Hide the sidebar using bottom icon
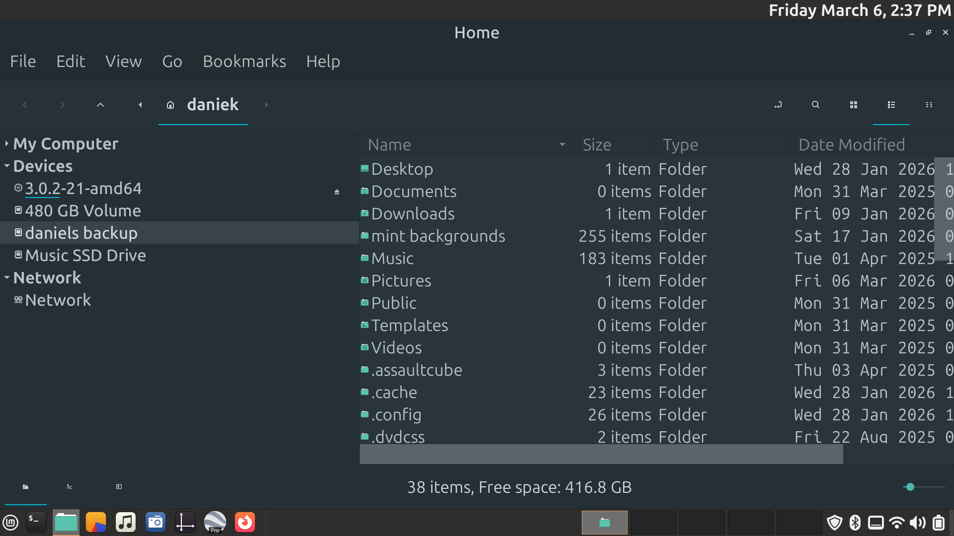The width and height of the screenshot is (954, 536). coord(119,487)
